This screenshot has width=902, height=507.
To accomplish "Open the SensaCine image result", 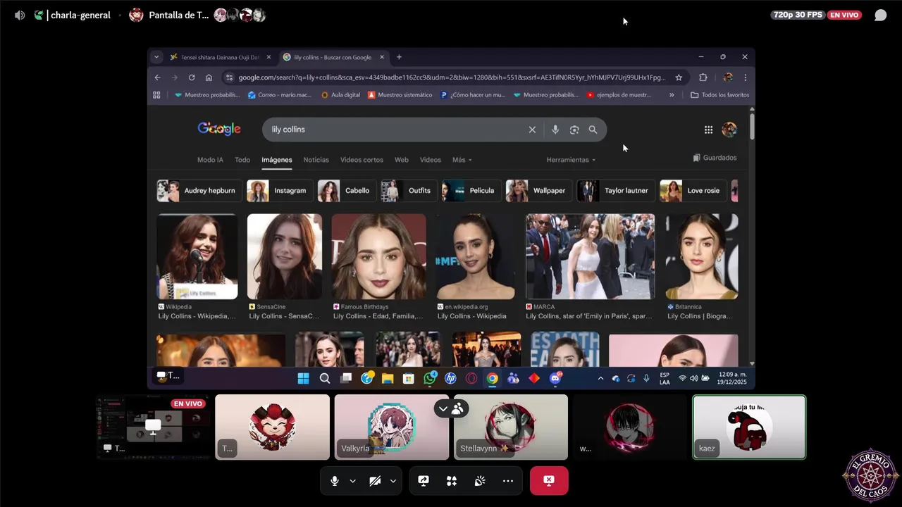I will tap(285, 257).
